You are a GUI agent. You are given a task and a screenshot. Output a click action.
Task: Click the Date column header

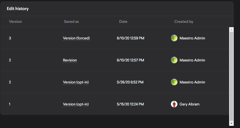pos(123,21)
